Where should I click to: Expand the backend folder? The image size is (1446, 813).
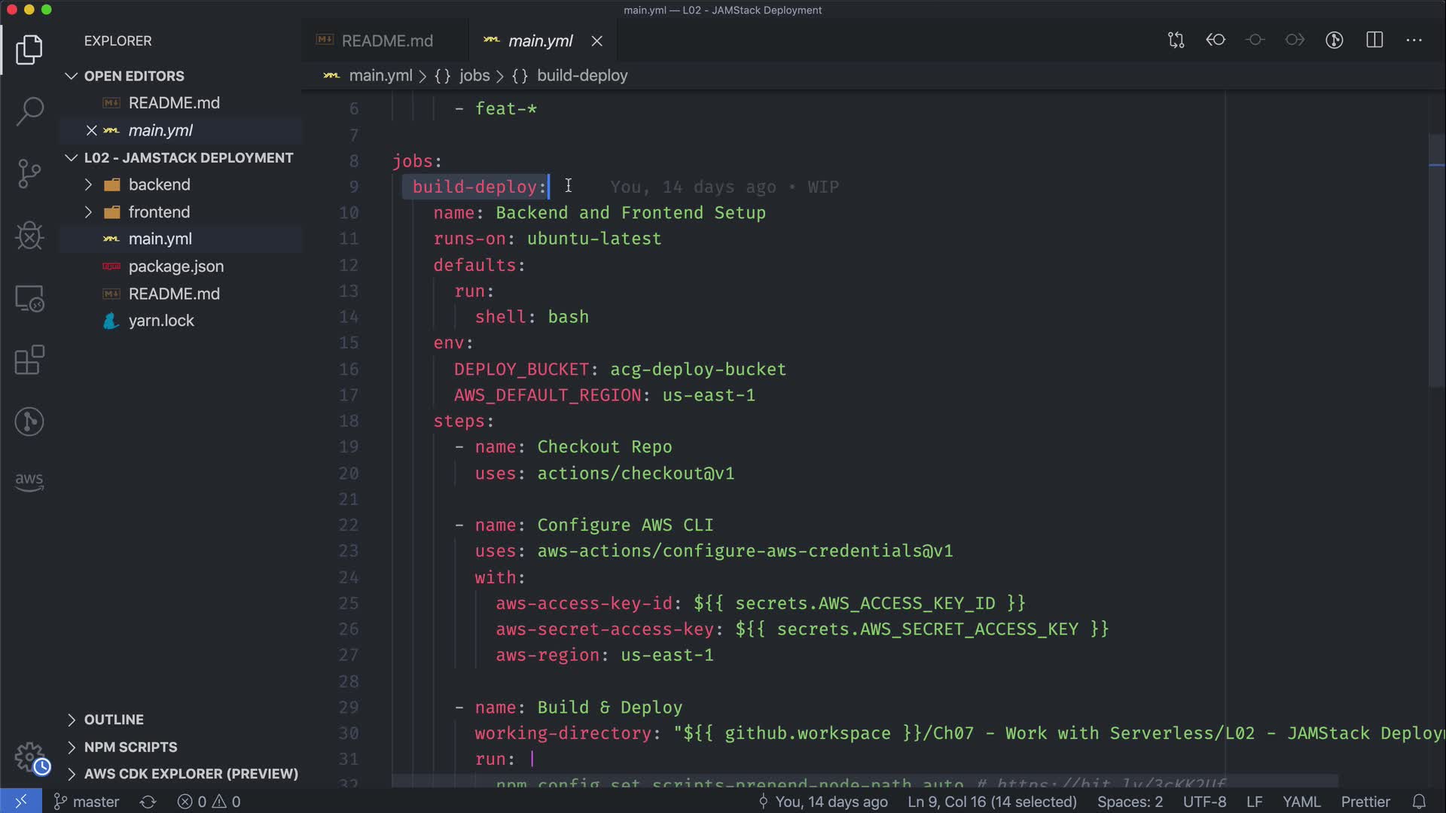[159, 184]
